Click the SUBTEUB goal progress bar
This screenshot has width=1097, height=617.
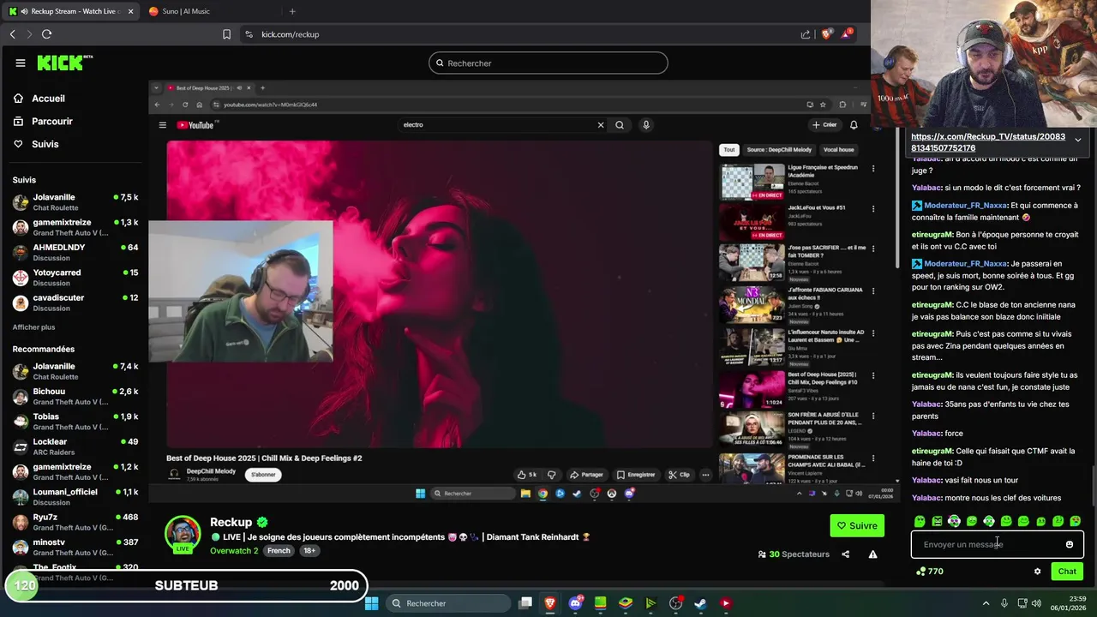[187, 586]
